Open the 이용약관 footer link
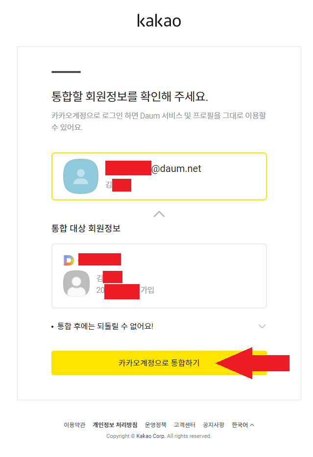313x457 pixels. coord(74,425)
